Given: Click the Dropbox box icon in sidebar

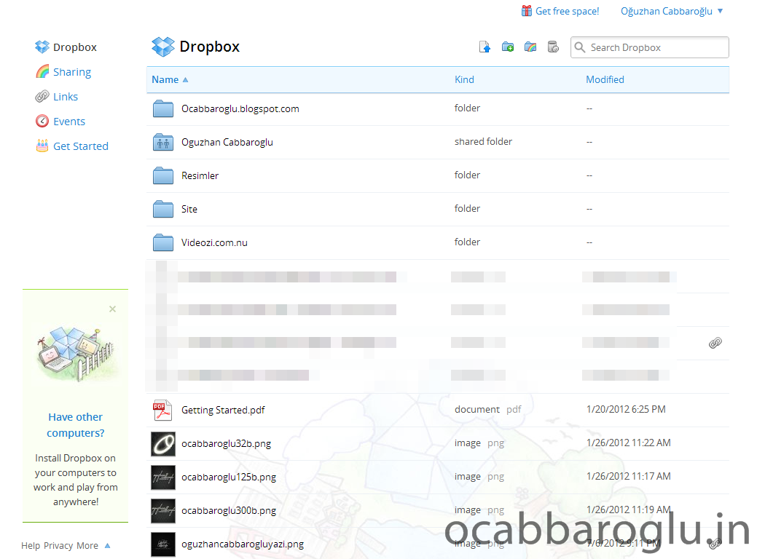Looking at the screenshot, I should tap(42, 47).
